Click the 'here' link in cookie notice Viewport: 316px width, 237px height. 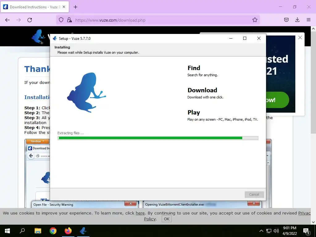click(x=140, y=213)
